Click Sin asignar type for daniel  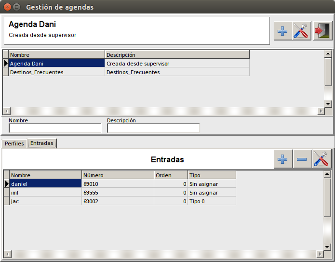[x=212, y=184]
